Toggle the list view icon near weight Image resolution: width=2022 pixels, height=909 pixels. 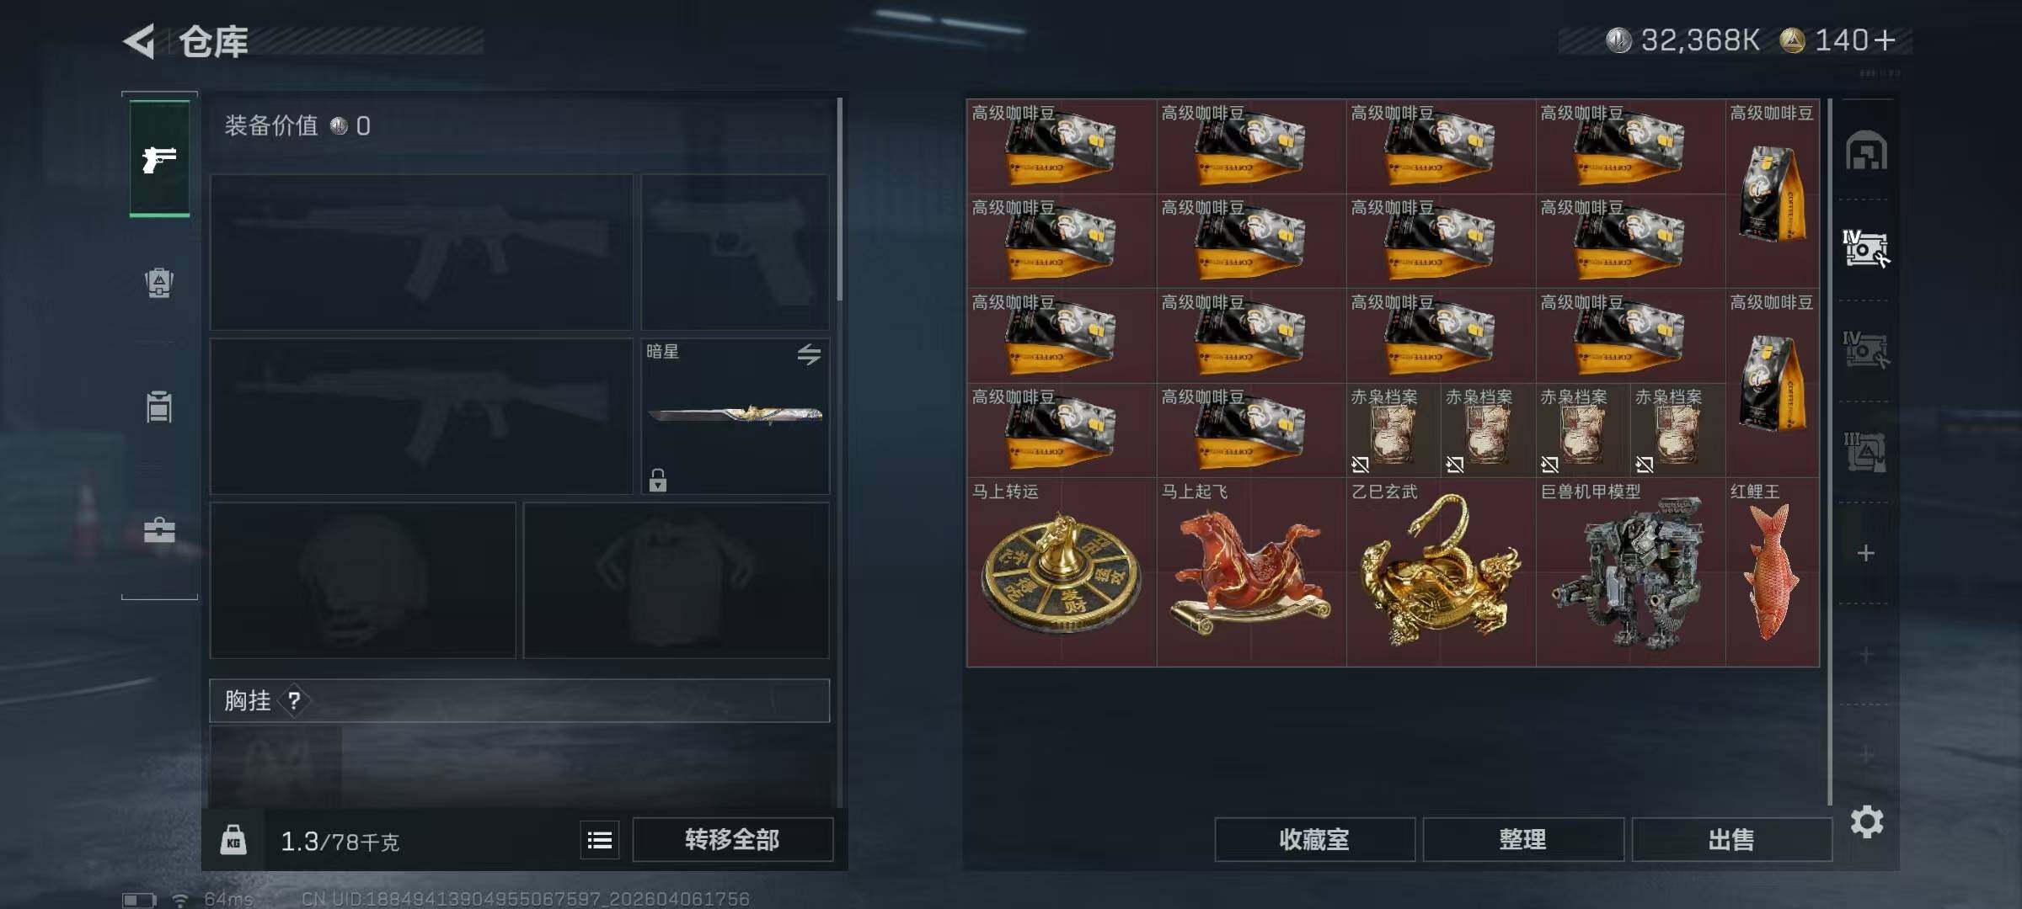[600, 840]
